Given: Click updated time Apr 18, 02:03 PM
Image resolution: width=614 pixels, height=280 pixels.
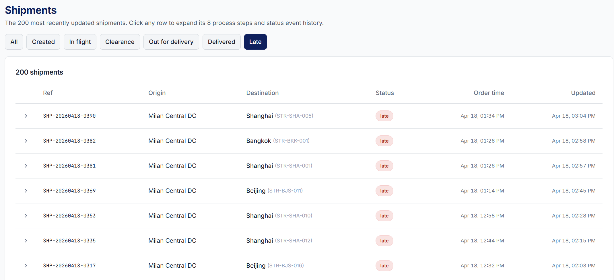Looking at the screenshot, I should 574,266.
